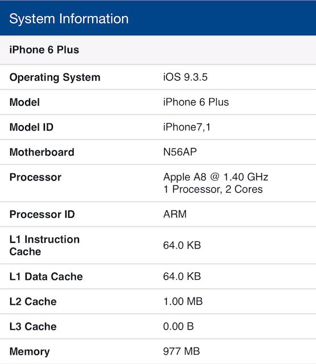Tap the L1 Instruction Cache label

[x=44, y=245]
